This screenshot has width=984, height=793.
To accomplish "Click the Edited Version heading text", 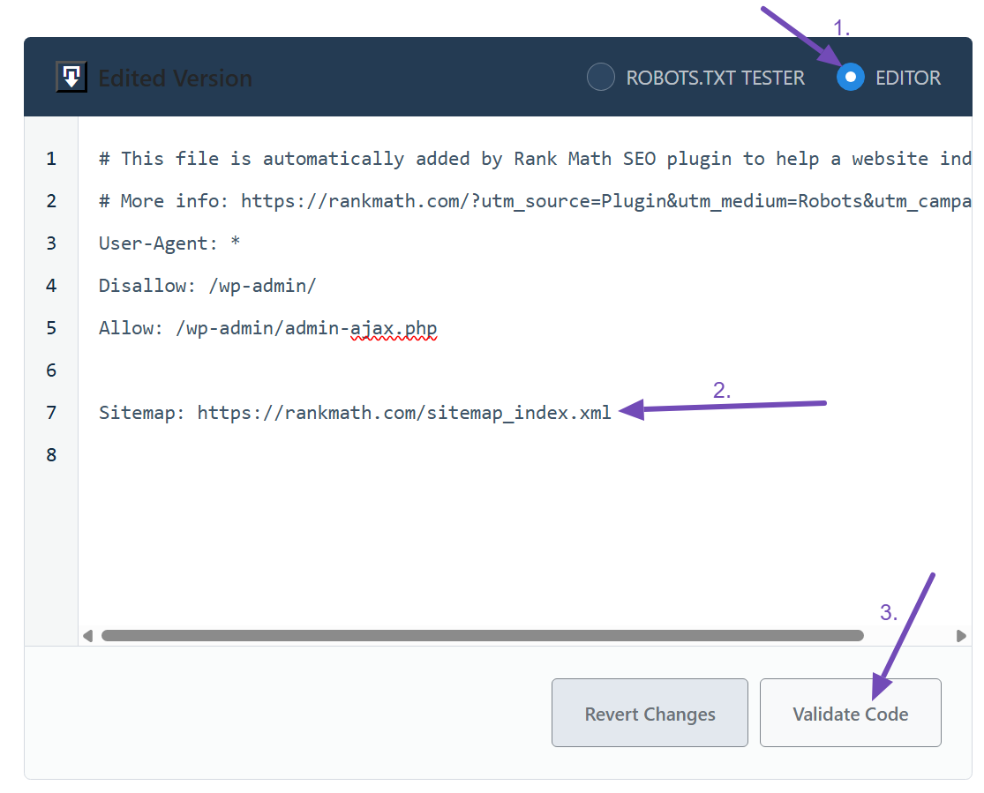I will pyautogui.click(x=175, y=79).
